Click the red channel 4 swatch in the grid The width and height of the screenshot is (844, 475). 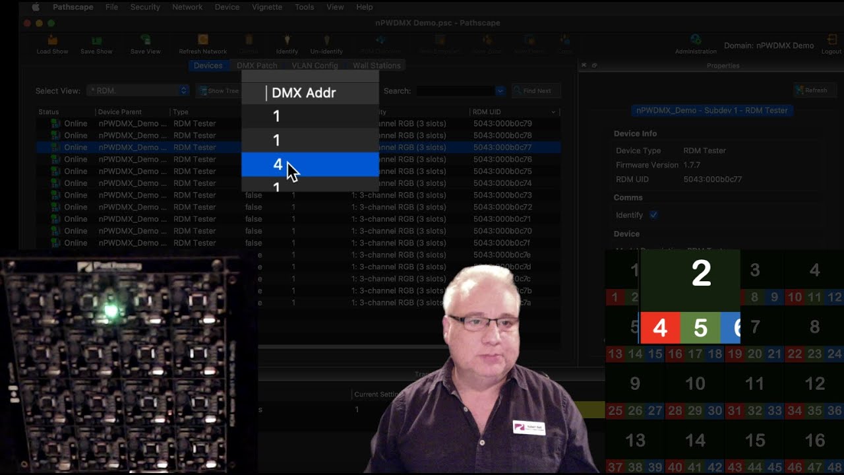(x=659, y=328)
